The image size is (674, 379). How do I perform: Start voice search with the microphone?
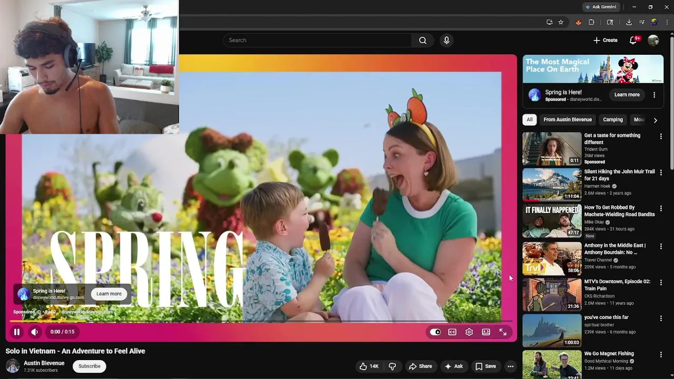(x=447, y=41)
